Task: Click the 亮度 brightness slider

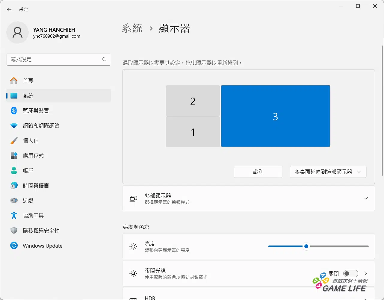Action: pyautogui.click(x=318, y=246)
